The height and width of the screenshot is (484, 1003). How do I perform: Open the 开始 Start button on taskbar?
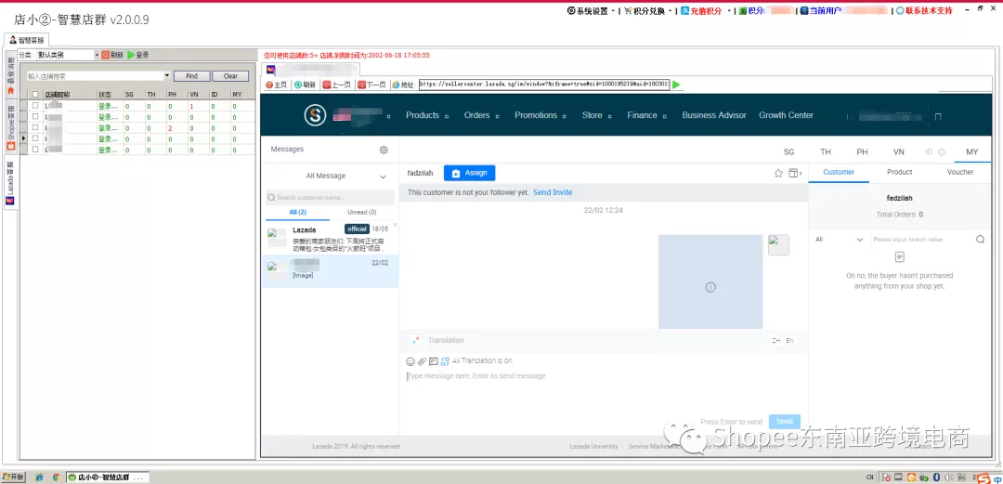[x=13, y=477]
